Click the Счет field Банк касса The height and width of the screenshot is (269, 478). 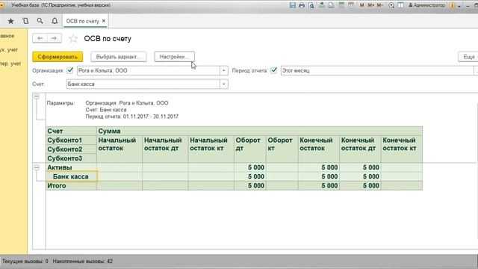[x=143, y=84]
